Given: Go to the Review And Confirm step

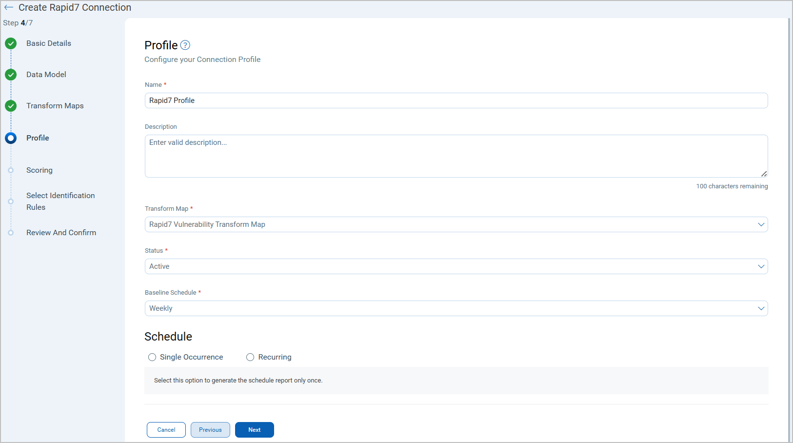Looking at the screenshot, I should [x=61, y=233].
